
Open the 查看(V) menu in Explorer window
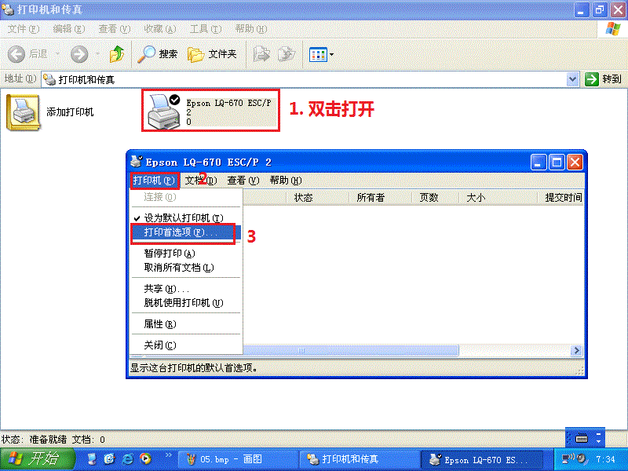click(x=115, y=29)
